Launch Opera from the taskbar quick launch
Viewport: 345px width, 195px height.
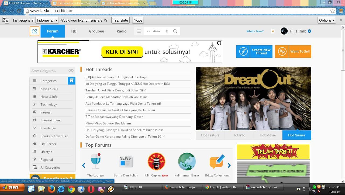[91, 189]
